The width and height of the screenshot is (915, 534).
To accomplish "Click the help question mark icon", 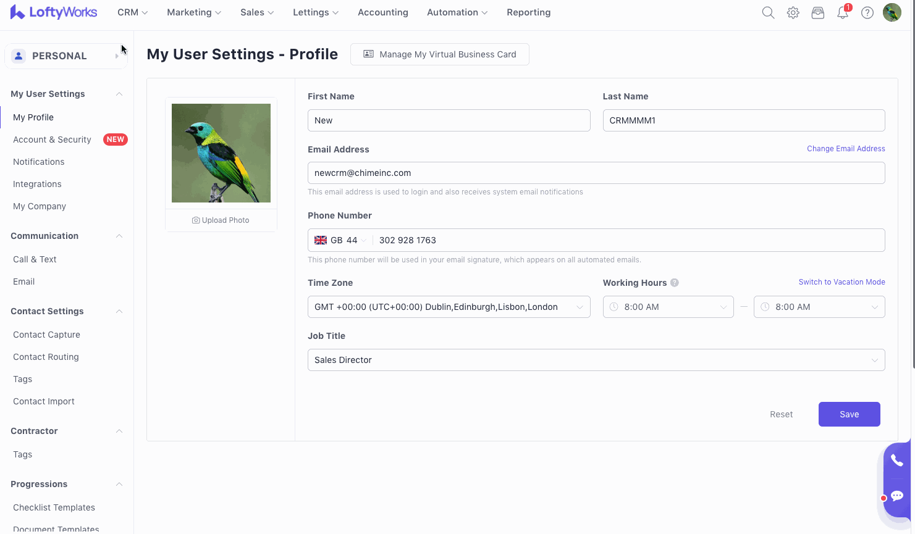I will pyautogui.click(x=867, y=13).
